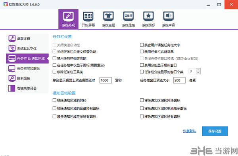Image resolution: width=238 pixels, height=156 pixels.
Task: Click the 系统默认字体 font icon
Action: pyautogui.click(x=12, y=48)
